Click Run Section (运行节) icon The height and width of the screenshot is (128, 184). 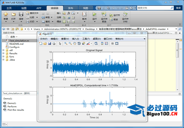click(111, 15)
